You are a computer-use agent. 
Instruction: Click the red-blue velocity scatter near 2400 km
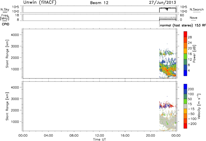[x=167, y=105]
